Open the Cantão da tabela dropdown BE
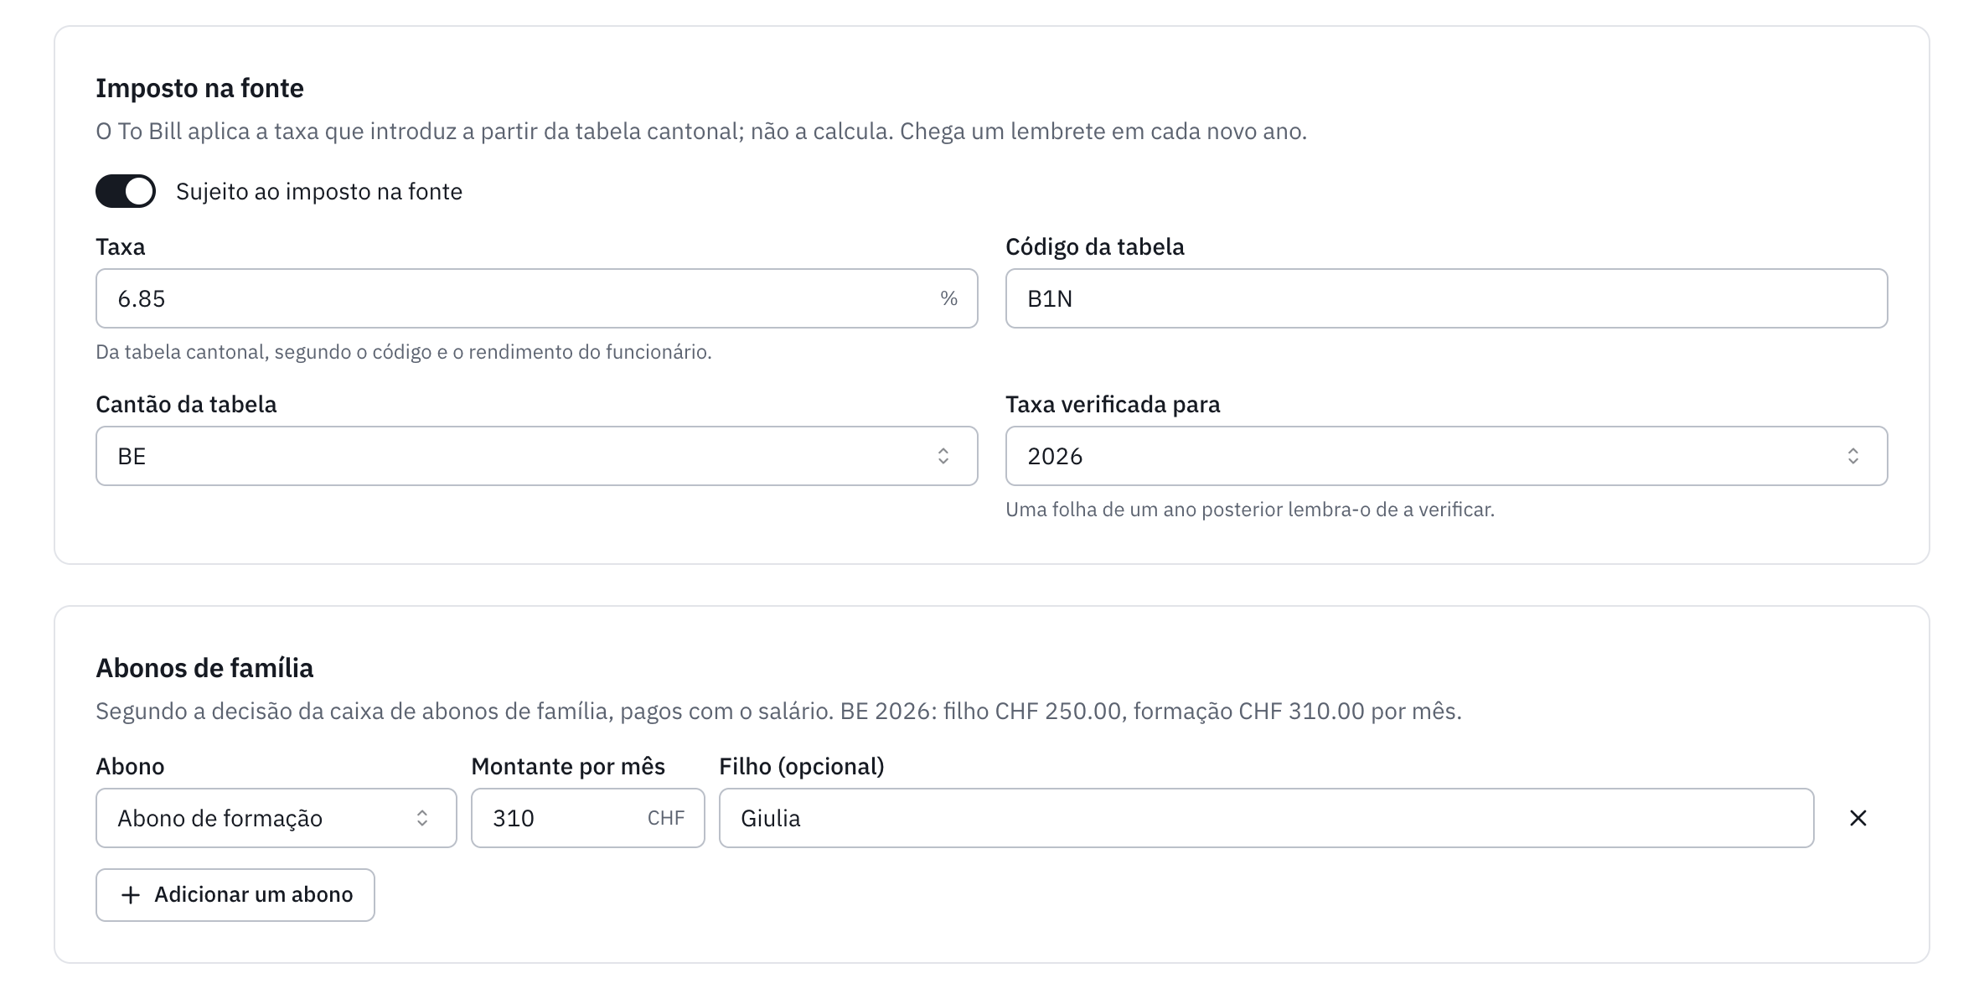The height and width of the screenshot is (999, 1984). click(536, 456)
